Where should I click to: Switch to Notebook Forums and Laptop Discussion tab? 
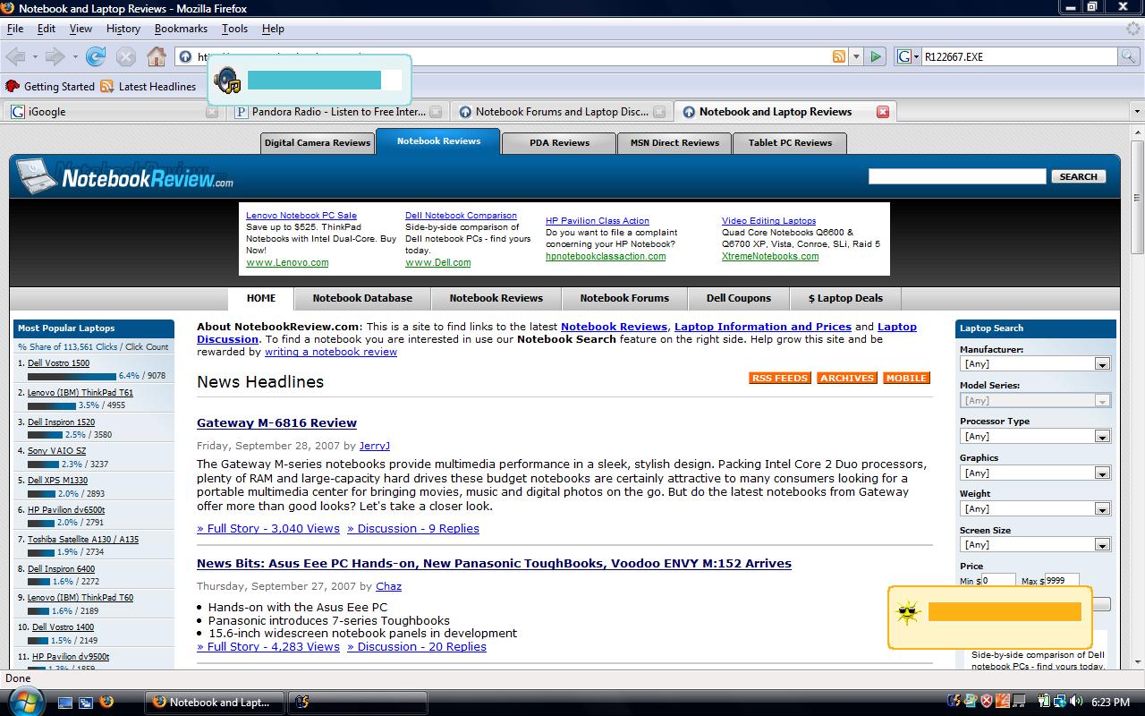click(561, 112)
